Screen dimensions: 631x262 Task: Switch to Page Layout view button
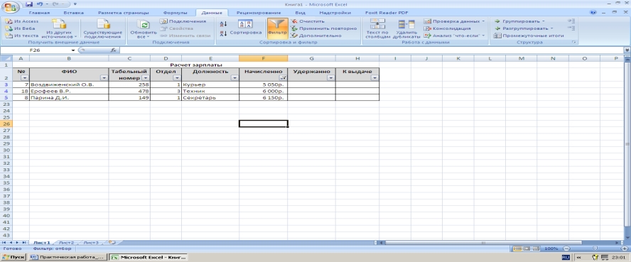tap(527, 249)
